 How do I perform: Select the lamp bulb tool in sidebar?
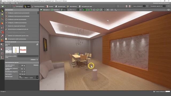point(2,15)
